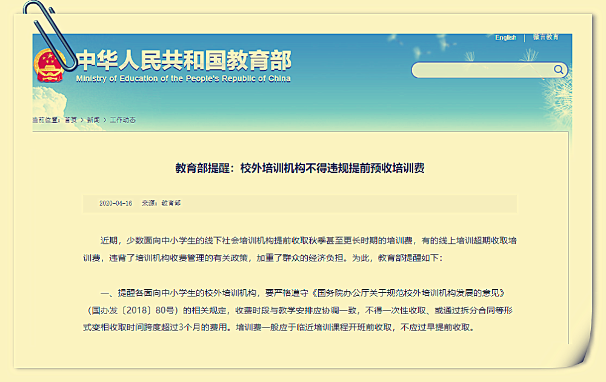Select the article headline 教育部提醒
Screen dimensions: 606x382
coord(300,168)
